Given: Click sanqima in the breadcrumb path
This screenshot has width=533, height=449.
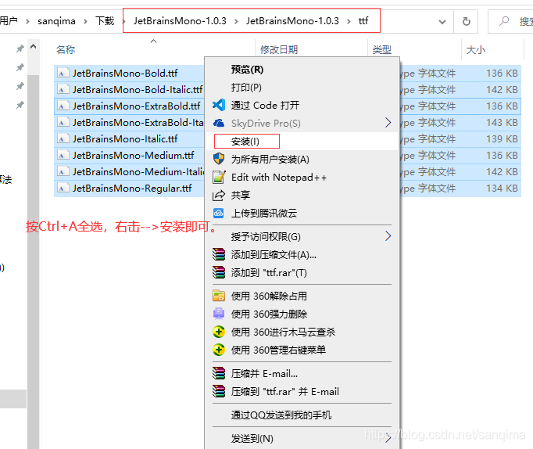Looking at the screenshot, I should (x=56, y=21).
